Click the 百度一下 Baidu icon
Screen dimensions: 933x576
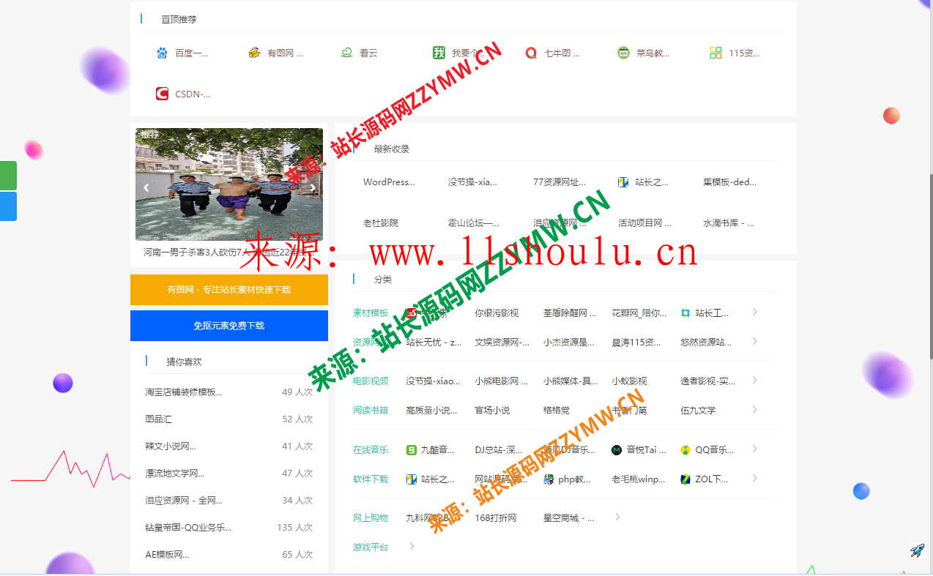pyautogui.click(x=161, y=52)
